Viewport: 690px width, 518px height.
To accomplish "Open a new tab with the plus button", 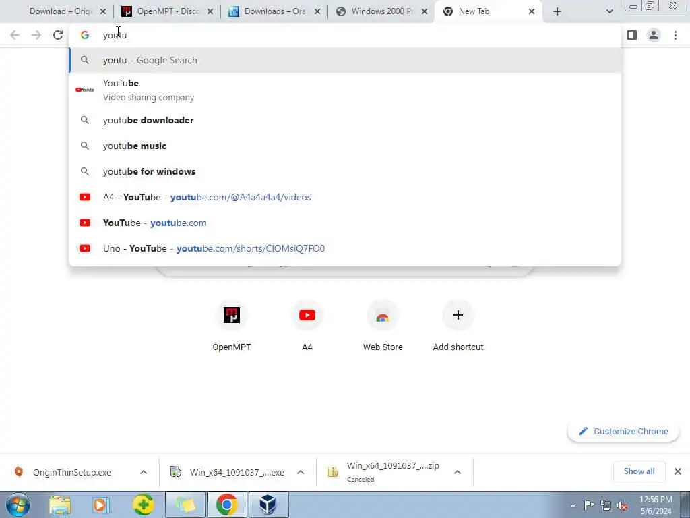I will pyautogui.click(x=557, y=12).
